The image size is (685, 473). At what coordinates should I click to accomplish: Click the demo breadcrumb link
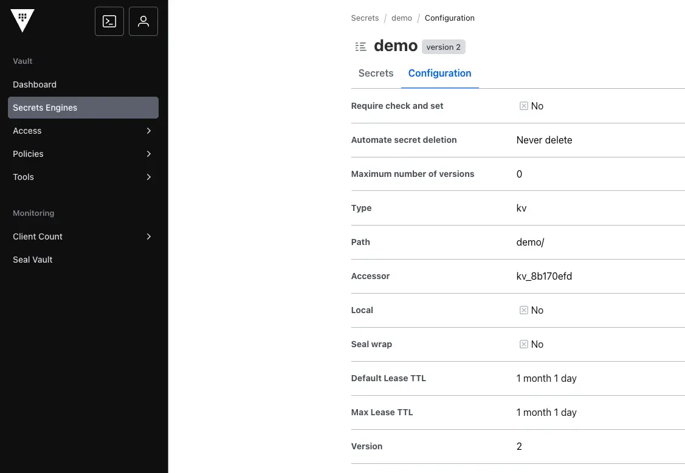click(x=402, y=18)
